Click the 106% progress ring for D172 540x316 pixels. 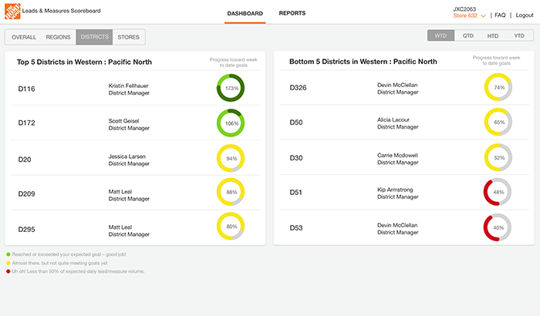(x=231, y=123)
